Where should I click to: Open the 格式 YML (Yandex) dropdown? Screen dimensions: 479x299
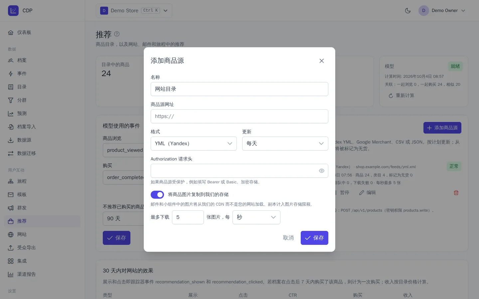tap(194, 144)
